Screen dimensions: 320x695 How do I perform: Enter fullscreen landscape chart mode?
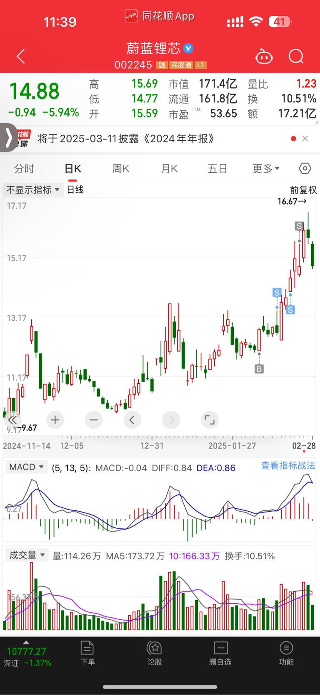point(210,420)
